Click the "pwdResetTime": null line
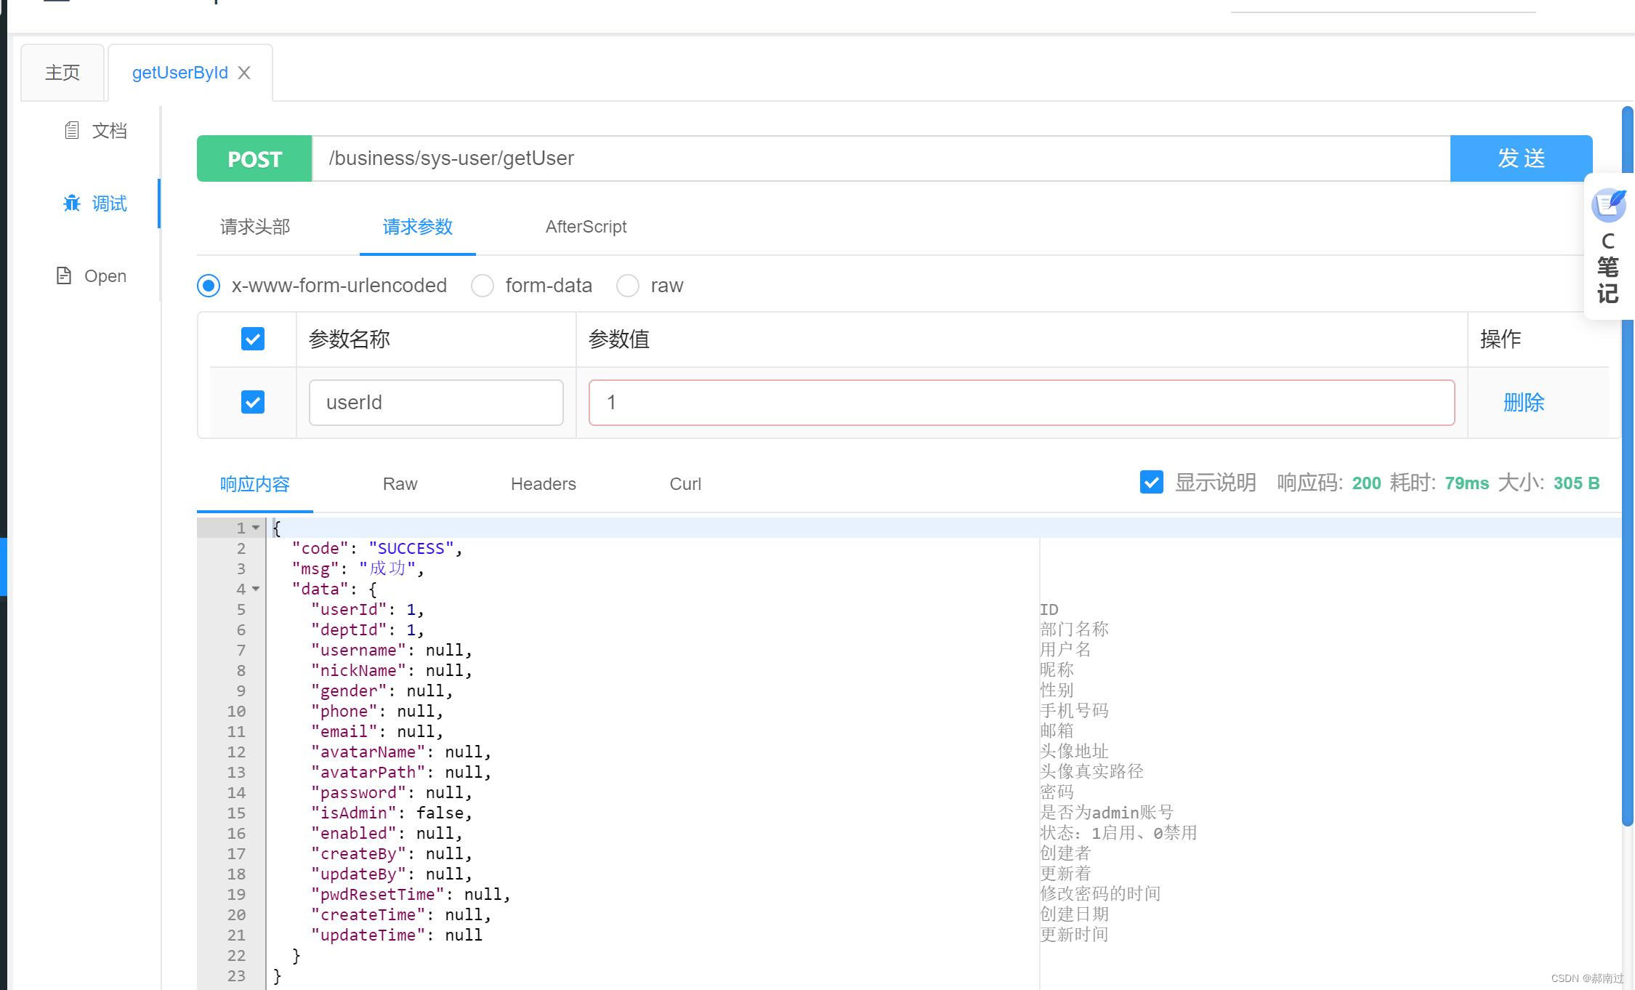1635x990 pixels. 411,895
